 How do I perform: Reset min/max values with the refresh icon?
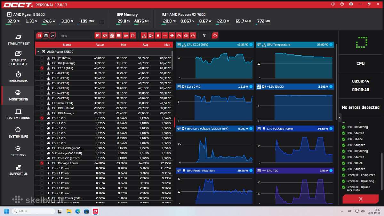(215, 36)
